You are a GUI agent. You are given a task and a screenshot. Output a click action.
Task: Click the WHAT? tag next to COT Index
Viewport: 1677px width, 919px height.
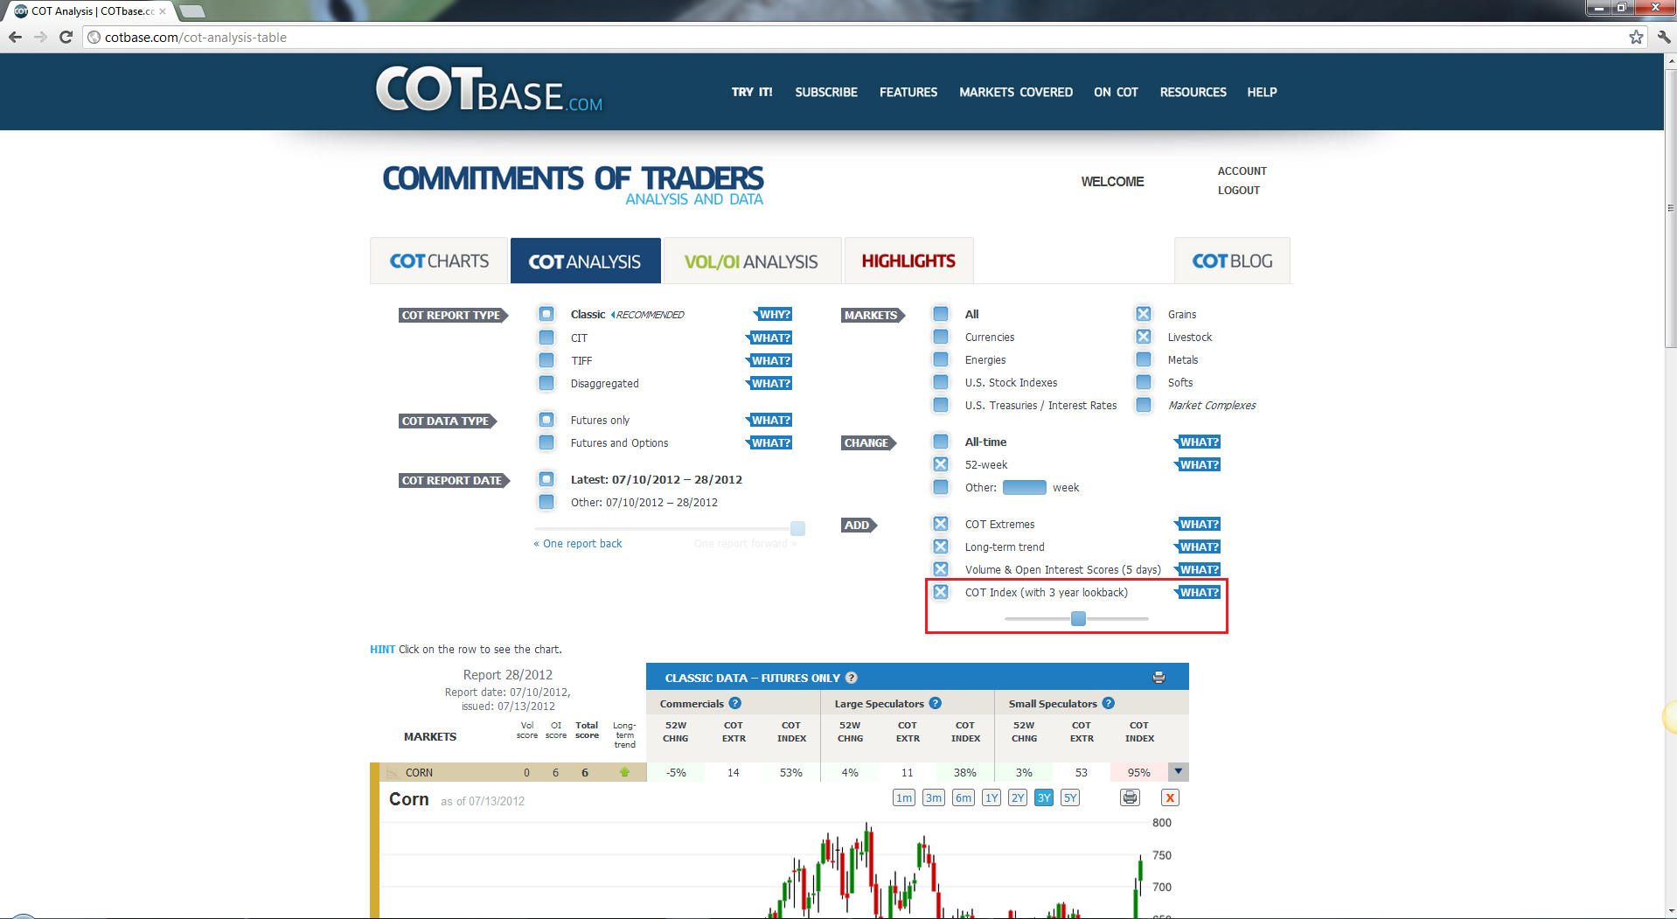pyautogui.click(x=1198, y=592)
